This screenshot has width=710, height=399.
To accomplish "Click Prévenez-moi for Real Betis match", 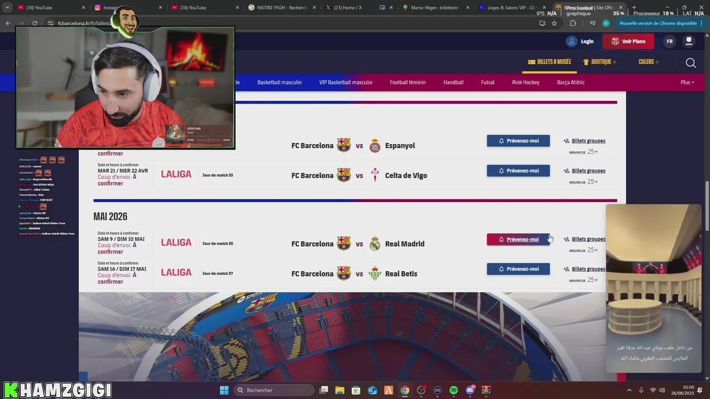I will pyautogui.click(x=518, y=269).
